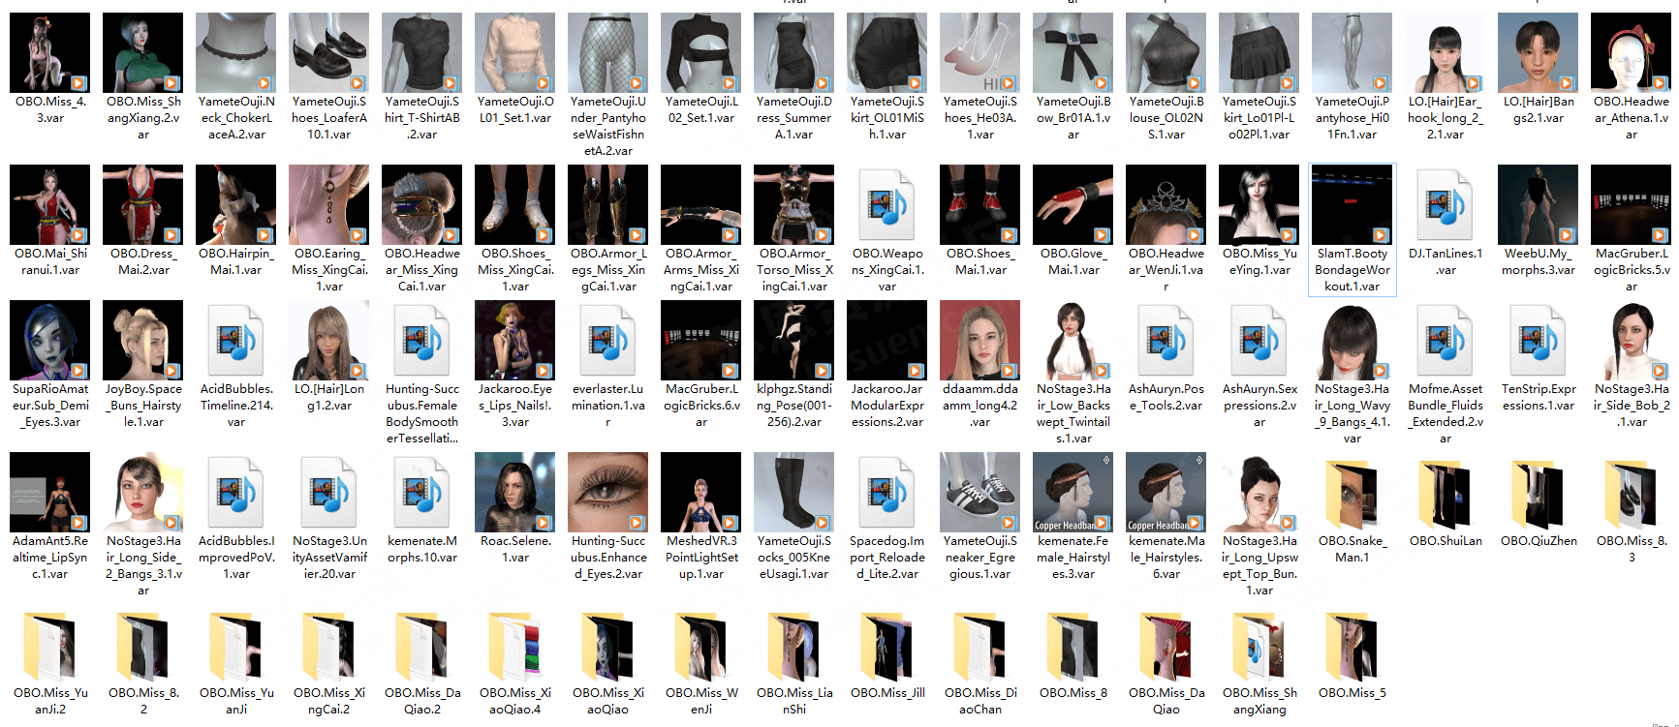
Task: Click the Roac.Selene.1.var thumbnail
Action: point(514,493)
